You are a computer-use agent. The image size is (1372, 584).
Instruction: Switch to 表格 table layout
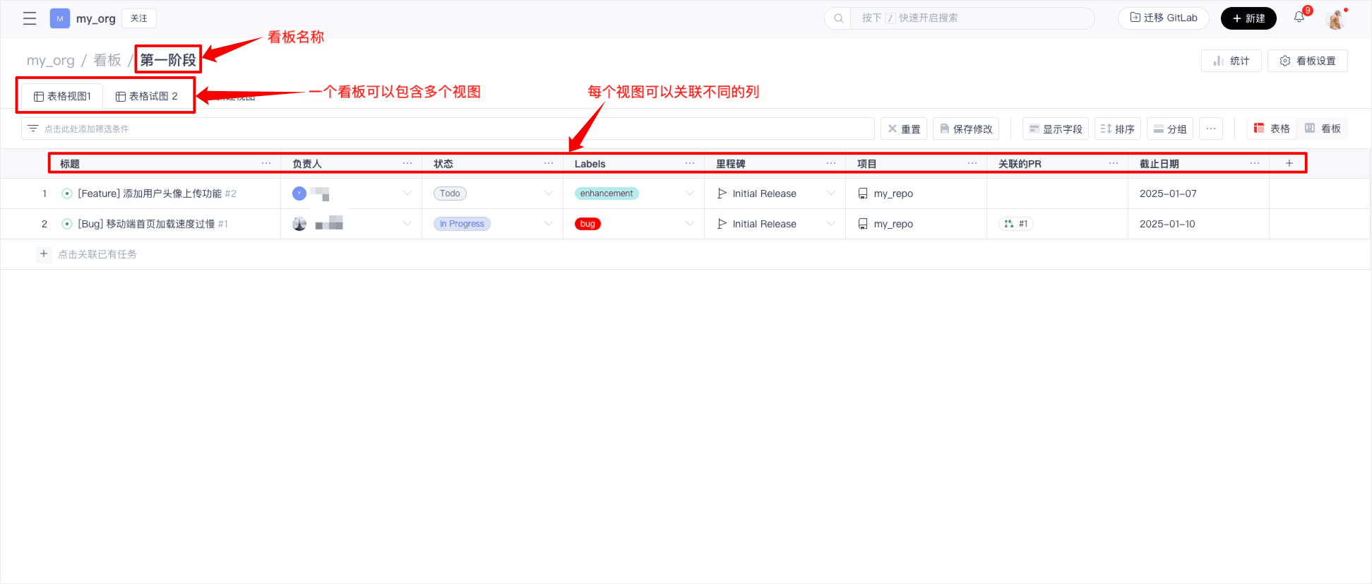pos(1272,129)
